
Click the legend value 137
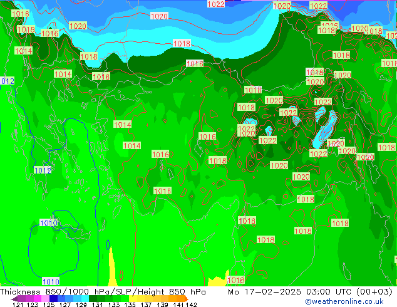coord(146,304)
